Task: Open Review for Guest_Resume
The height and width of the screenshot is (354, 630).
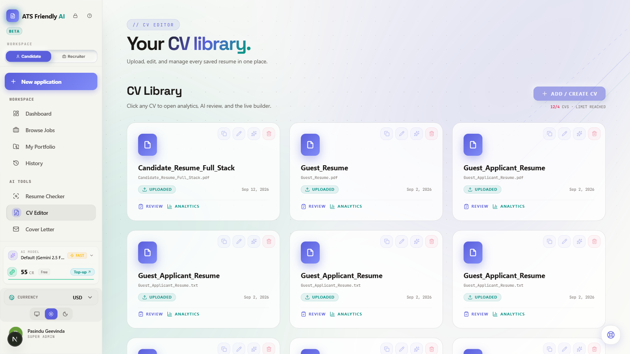Action: click(x=313, y=206)
